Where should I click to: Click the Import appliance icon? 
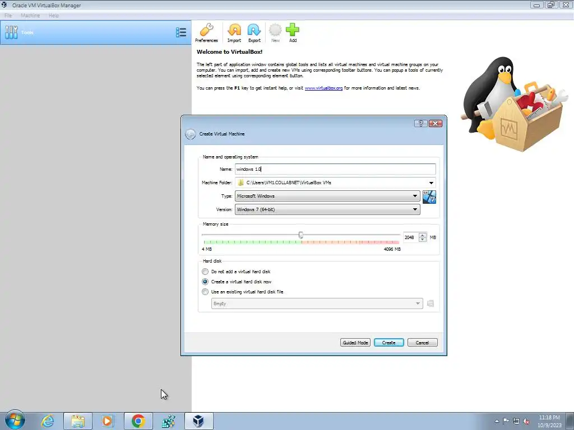coord(234,33)
